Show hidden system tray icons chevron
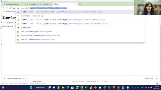This screenshot has width=161, height=90. click(x=133, y=87)
